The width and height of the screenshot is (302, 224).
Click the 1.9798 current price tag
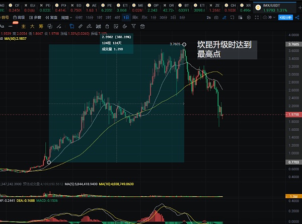293,114
